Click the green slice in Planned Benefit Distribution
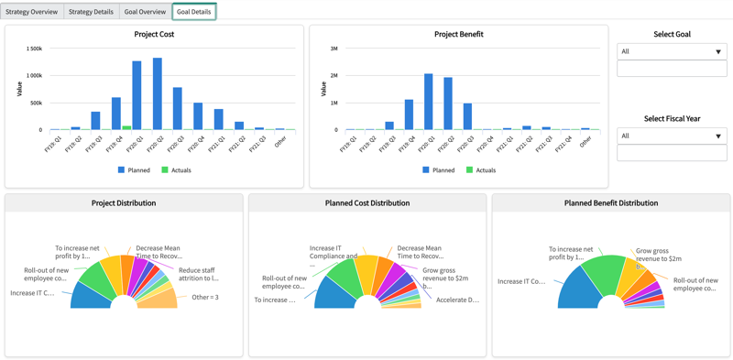The width and height of the screenshot is (733, 360). (x=606, y=276)
